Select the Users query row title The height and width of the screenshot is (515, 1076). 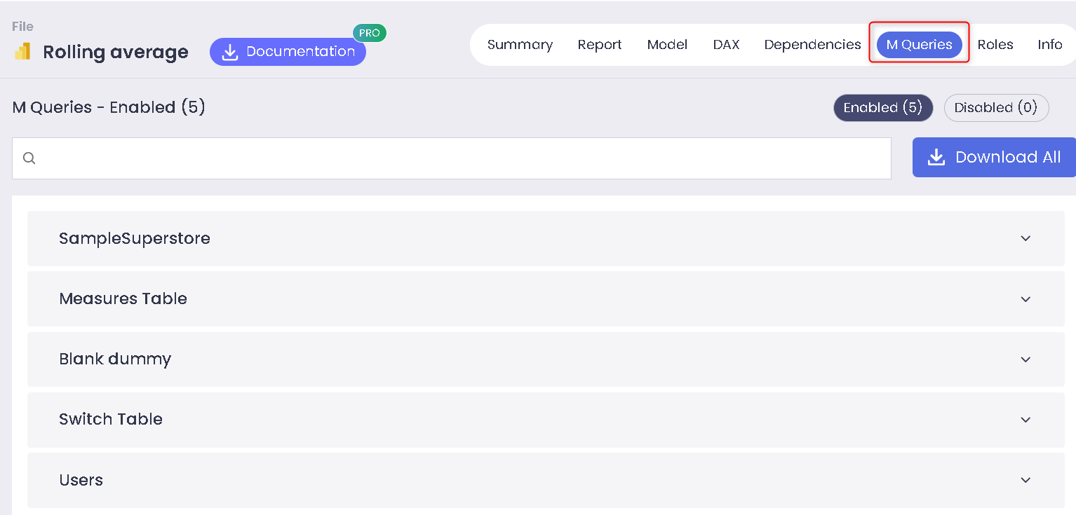pos(81,480)
